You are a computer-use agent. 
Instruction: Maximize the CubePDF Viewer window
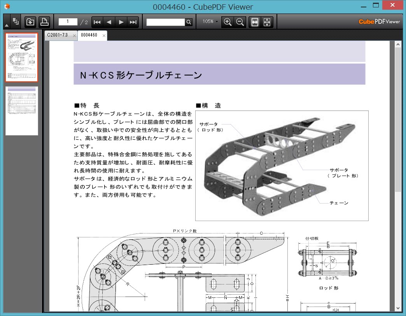[x=376, y=6]
